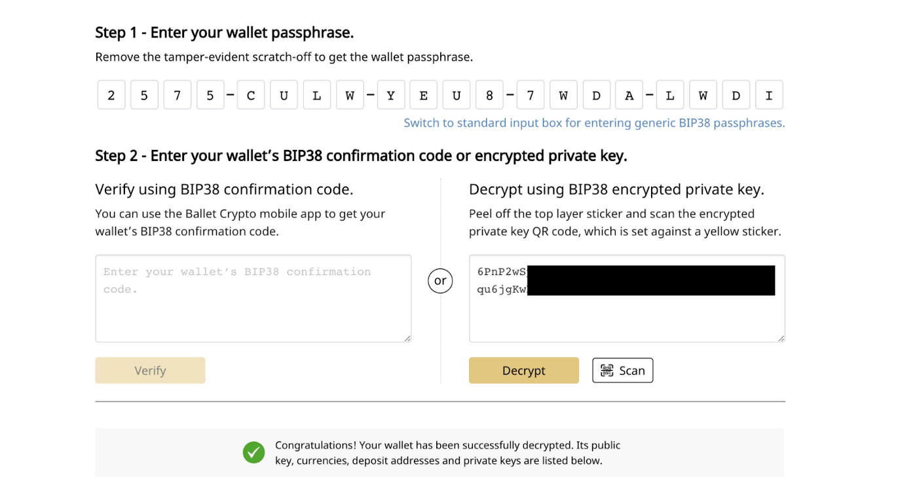Click the Decrypt button
Viewport: 917px width, 501px height.
[523, 370]
